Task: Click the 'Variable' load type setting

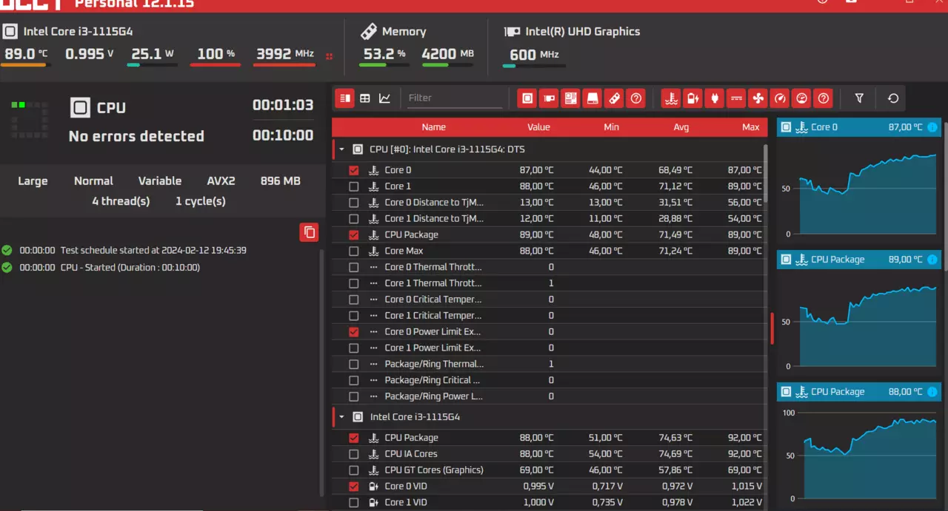Action: pyautogui.click(x=159, y=181)
